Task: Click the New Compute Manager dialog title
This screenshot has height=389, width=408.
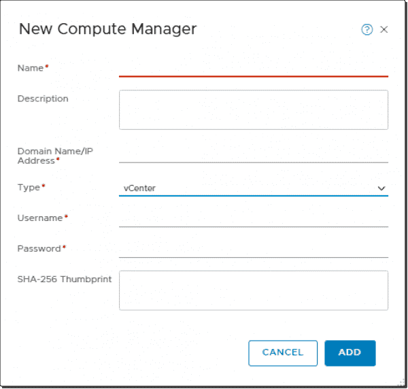Action: pos(107,29)
